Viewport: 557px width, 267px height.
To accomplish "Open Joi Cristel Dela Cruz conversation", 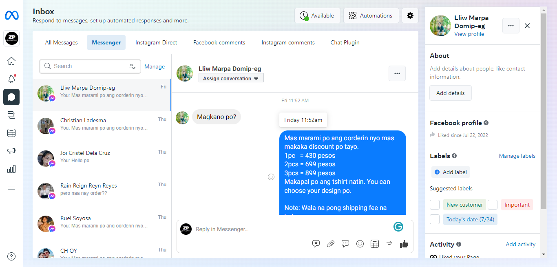I will (x=102, y=160).
